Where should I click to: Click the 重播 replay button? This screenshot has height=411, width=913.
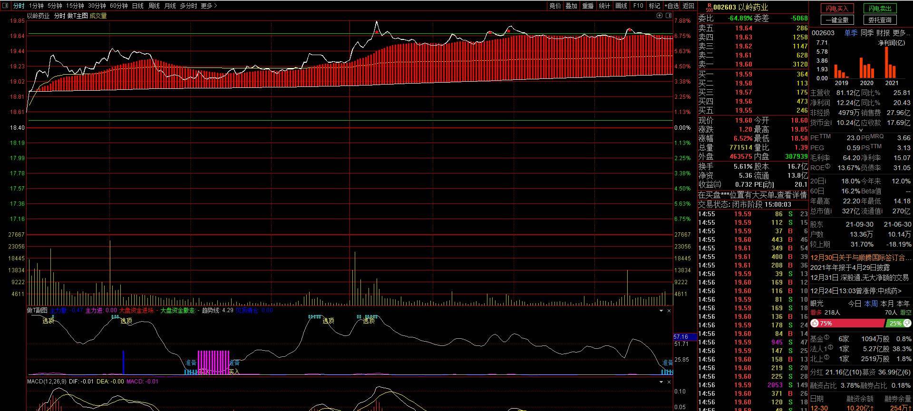[x=588, y=6]
